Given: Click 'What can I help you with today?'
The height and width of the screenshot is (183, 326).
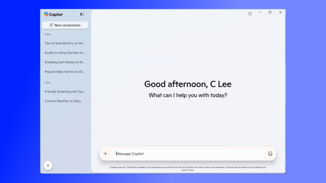Looking at the screenshot, I should click(x=188, y=95).
